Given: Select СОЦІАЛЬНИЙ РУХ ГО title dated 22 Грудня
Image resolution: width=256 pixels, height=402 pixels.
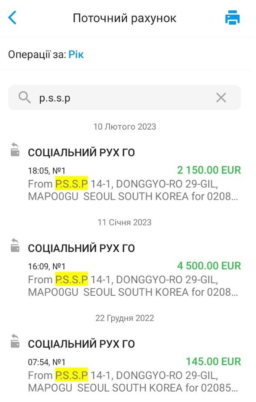Looking at the screenshot, I should click(81, 344).
